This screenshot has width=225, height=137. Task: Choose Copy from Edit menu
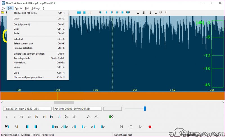[x=38, y=29]
